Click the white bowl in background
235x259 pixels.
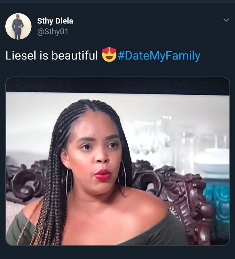tap(212, 161)
